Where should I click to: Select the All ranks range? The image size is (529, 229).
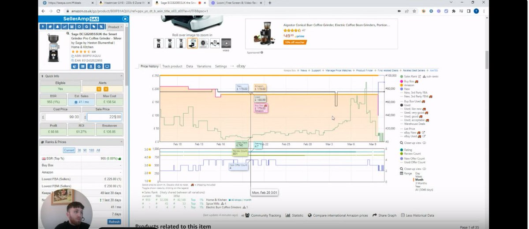click(98, 150)
